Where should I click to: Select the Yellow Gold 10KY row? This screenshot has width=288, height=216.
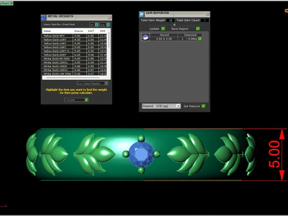[x=74, y=40]
